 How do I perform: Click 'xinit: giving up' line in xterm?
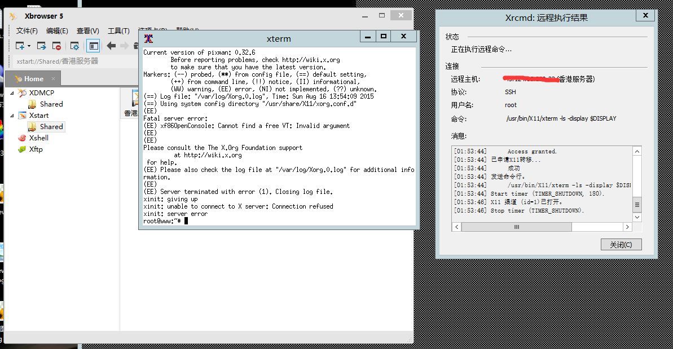point(170,199)
